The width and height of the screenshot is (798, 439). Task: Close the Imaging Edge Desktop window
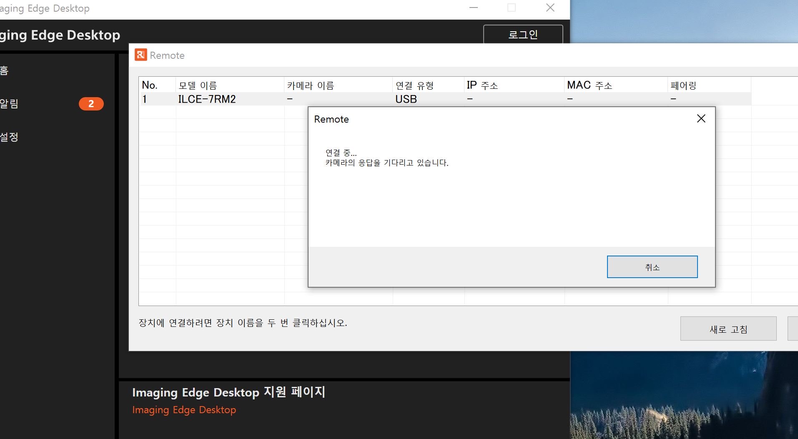(x=550, y=8)
